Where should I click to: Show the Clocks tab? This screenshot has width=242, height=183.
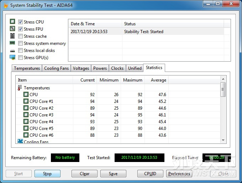117,68
